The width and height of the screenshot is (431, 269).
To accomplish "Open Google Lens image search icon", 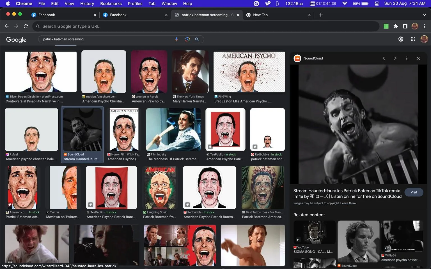I will pos(187,39).
